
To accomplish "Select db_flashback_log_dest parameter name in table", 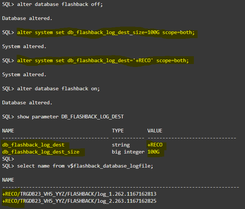I will 33,145.
